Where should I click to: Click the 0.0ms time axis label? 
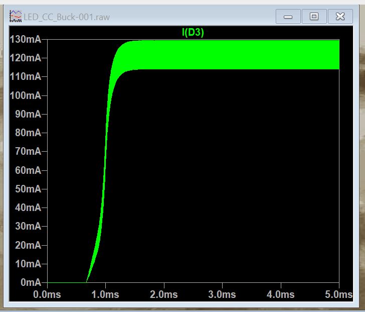(47, 294)
